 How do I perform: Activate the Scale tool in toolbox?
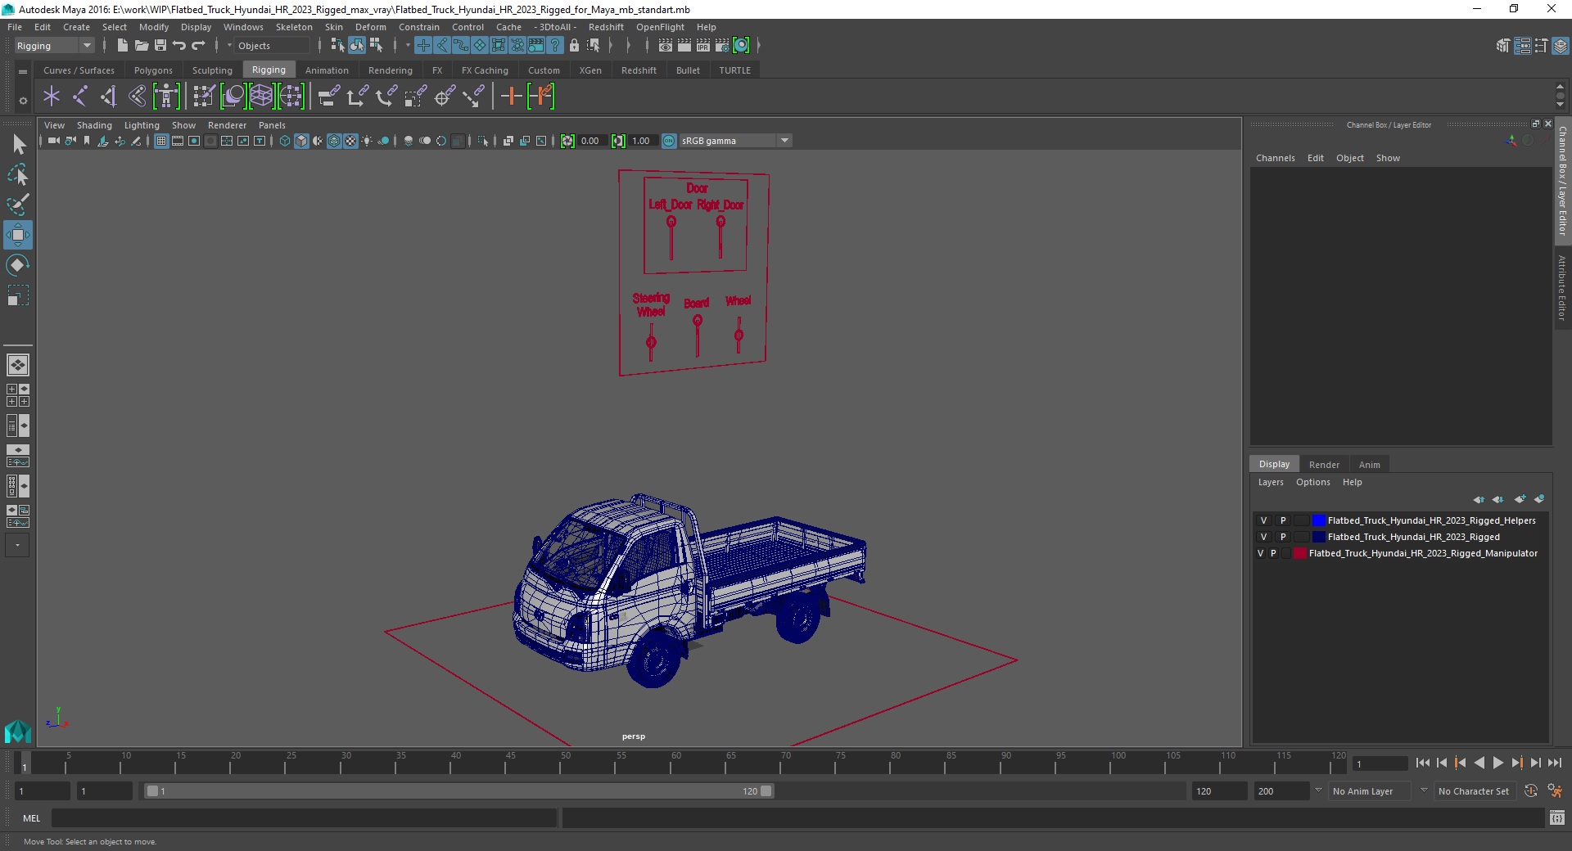coord(18,295)
